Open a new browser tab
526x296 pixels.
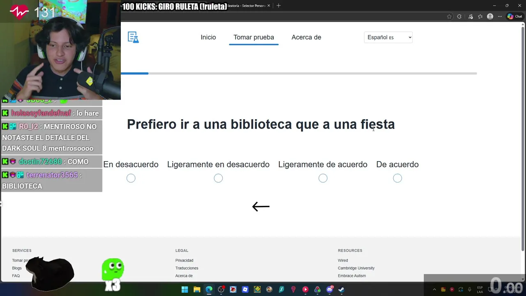coord(279,6)
